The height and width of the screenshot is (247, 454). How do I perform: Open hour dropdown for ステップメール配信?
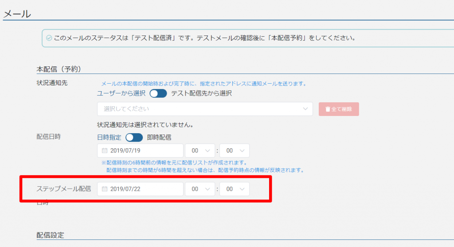[200, 189]
